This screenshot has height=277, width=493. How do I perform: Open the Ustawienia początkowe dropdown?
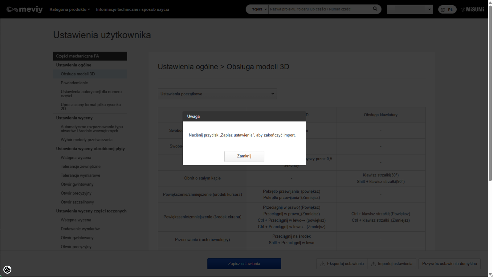(217, 94)
